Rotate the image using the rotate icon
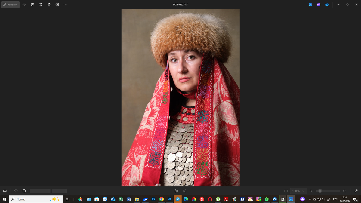Viewport: 361px width, 203px height. 24,5
